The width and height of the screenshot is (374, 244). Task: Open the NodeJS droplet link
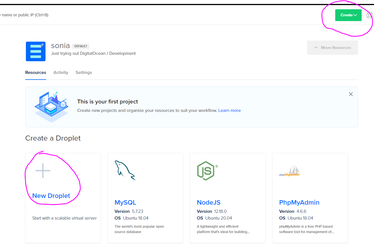coord(209,202)
